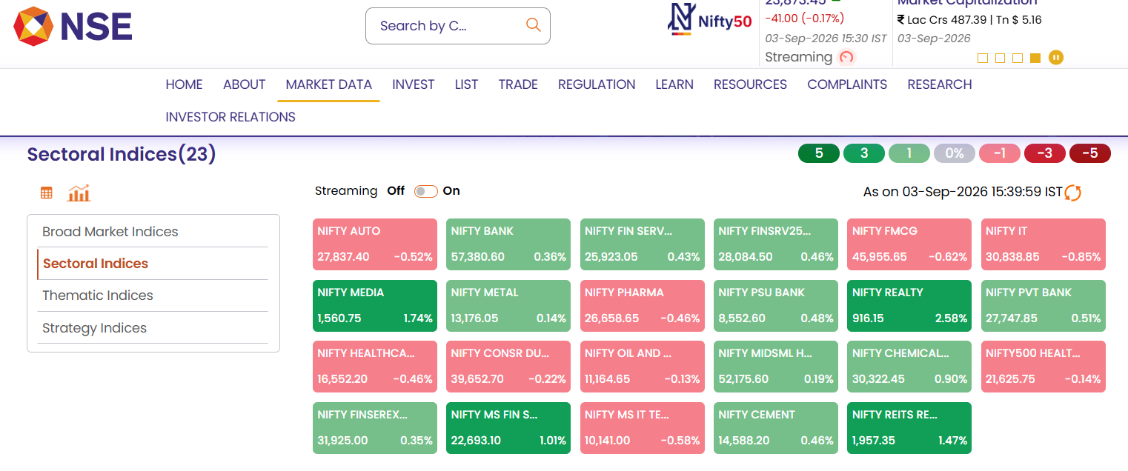Open the LEARN menu

[674, 84]
